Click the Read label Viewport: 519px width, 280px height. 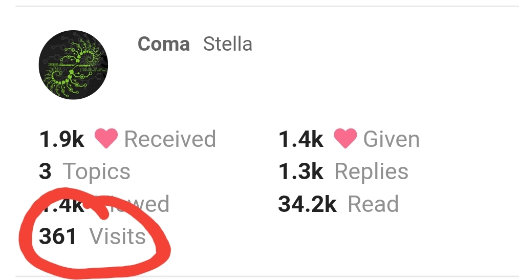373,204
